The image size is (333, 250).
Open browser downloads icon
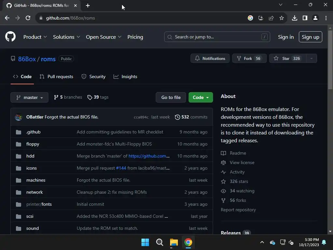click(295, 18)
